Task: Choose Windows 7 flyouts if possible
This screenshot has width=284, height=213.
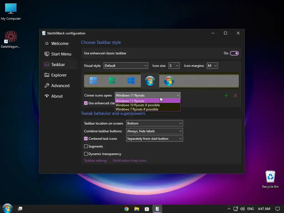Action: coord(148,109)
